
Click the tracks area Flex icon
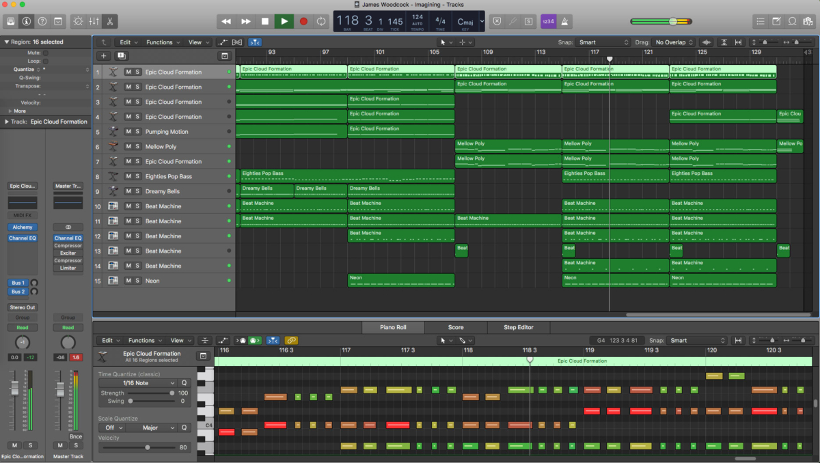237,42
